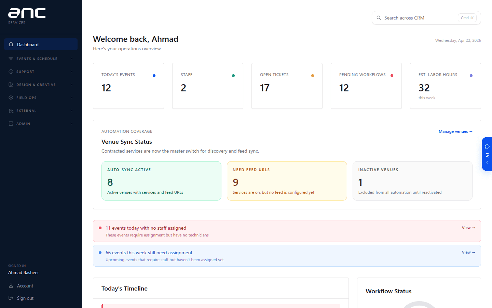Click the Wednesday, Apr 22, 2026 date

[458, 40]
